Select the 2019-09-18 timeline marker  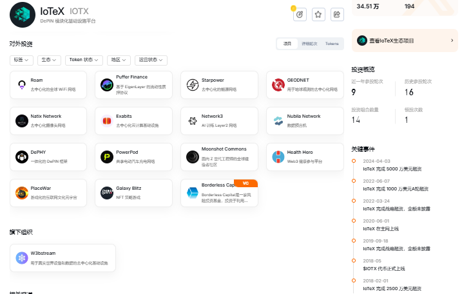[x=354, y=241]
